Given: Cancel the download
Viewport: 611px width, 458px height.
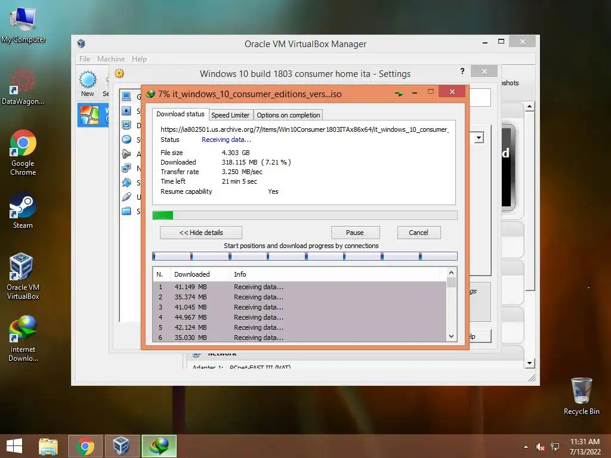Looking at the screenshot, I should [x=418, y=233].
